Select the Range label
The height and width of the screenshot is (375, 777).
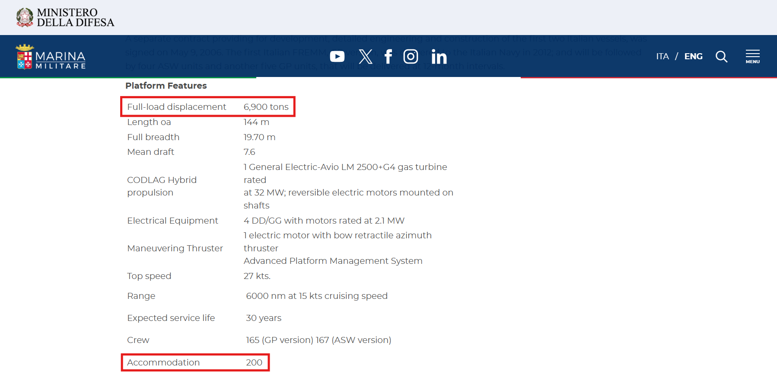[141, 296]
